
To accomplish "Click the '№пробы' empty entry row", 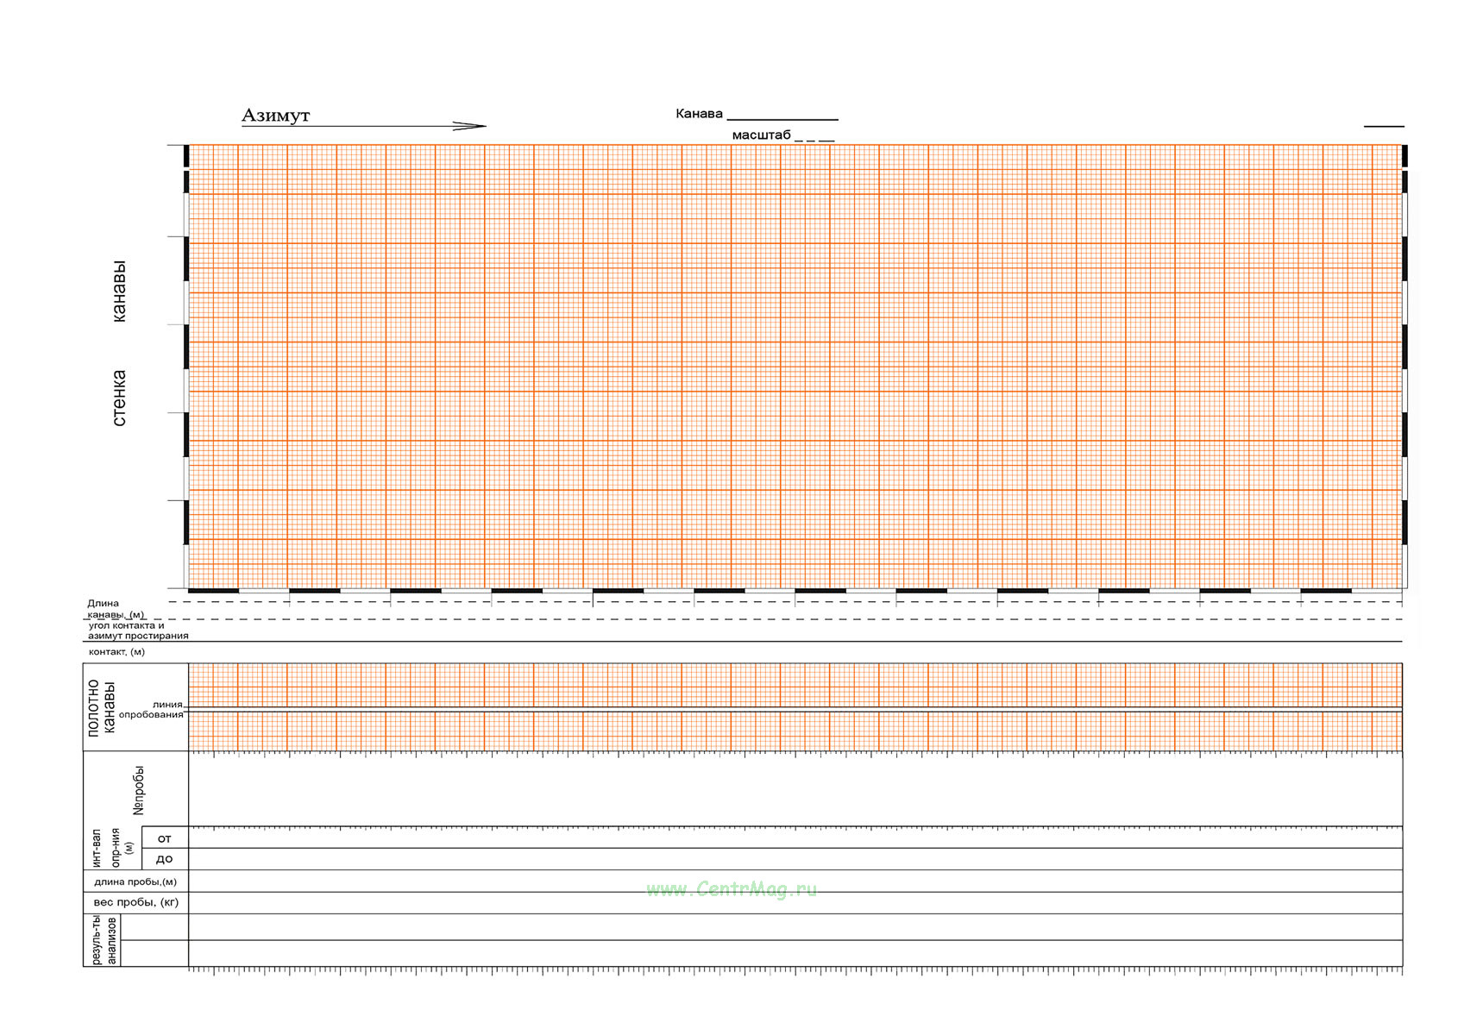I will pos(795,789).
